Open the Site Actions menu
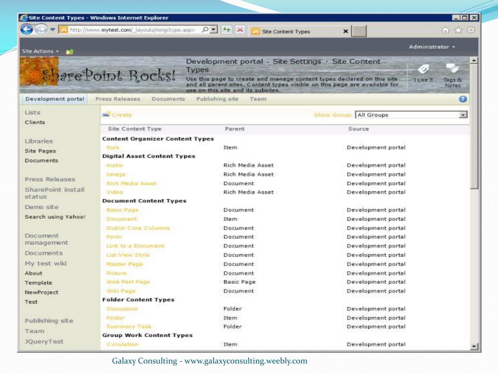The height and width of the screenshot is (373, 498). tap(40, 51)
